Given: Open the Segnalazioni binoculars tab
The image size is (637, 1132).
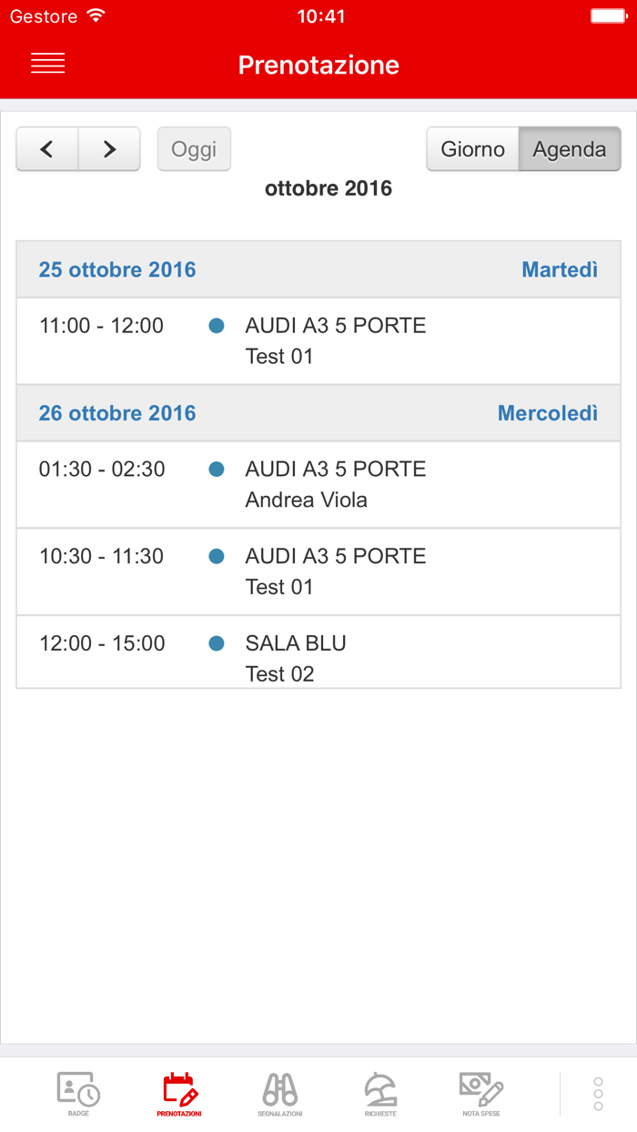Looking at the screenshot, I should pyautogui.click(x=280, y=1093).
